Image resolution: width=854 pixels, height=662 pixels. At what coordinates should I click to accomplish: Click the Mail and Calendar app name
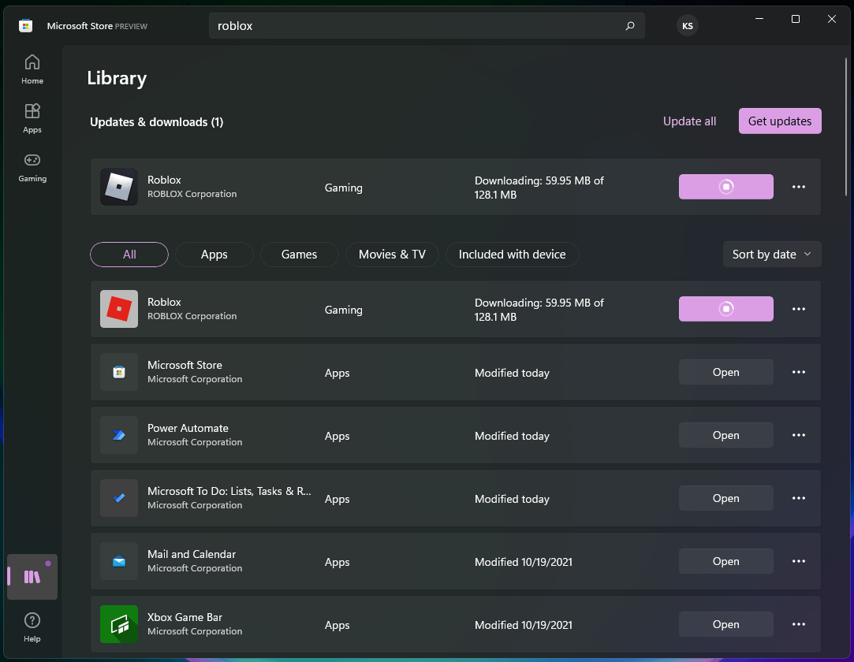click(191, 554)
